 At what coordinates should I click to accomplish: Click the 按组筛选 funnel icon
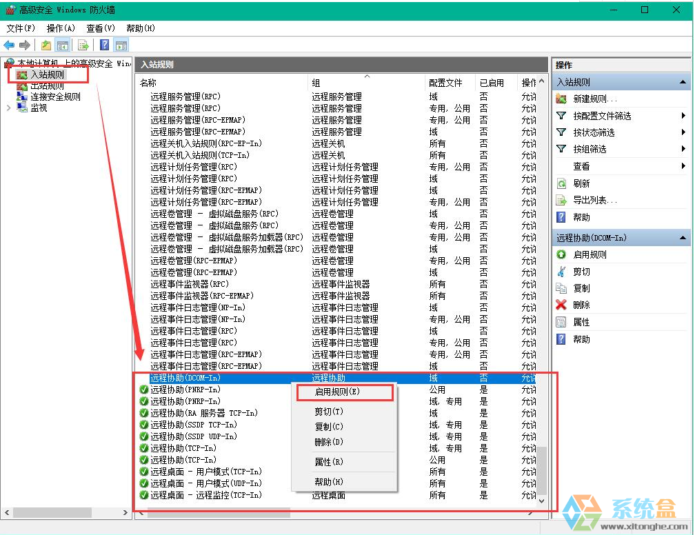tap(561, 149)
